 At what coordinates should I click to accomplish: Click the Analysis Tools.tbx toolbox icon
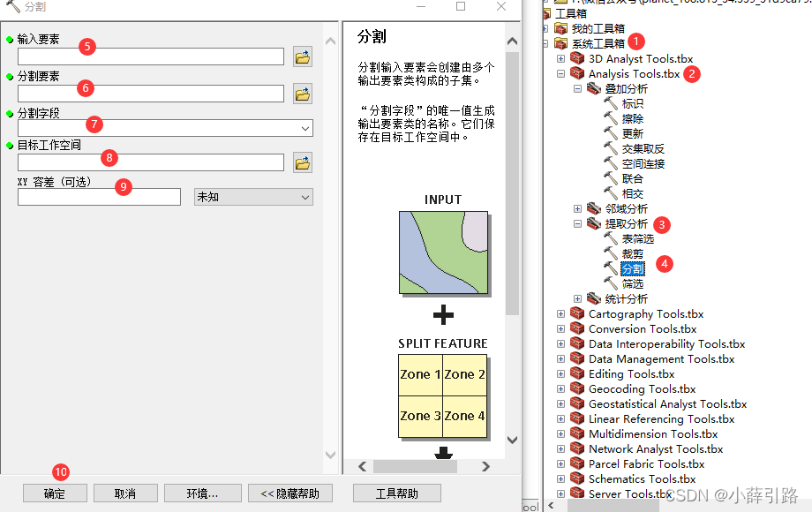tap(577, 73)
